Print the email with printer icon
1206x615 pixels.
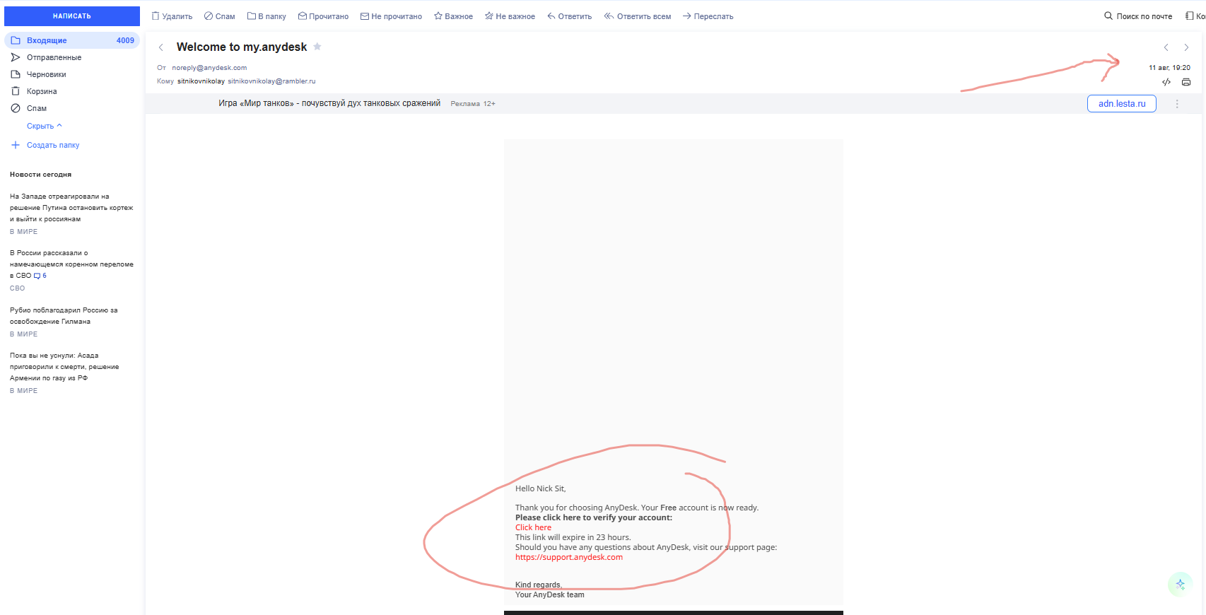1186,82
